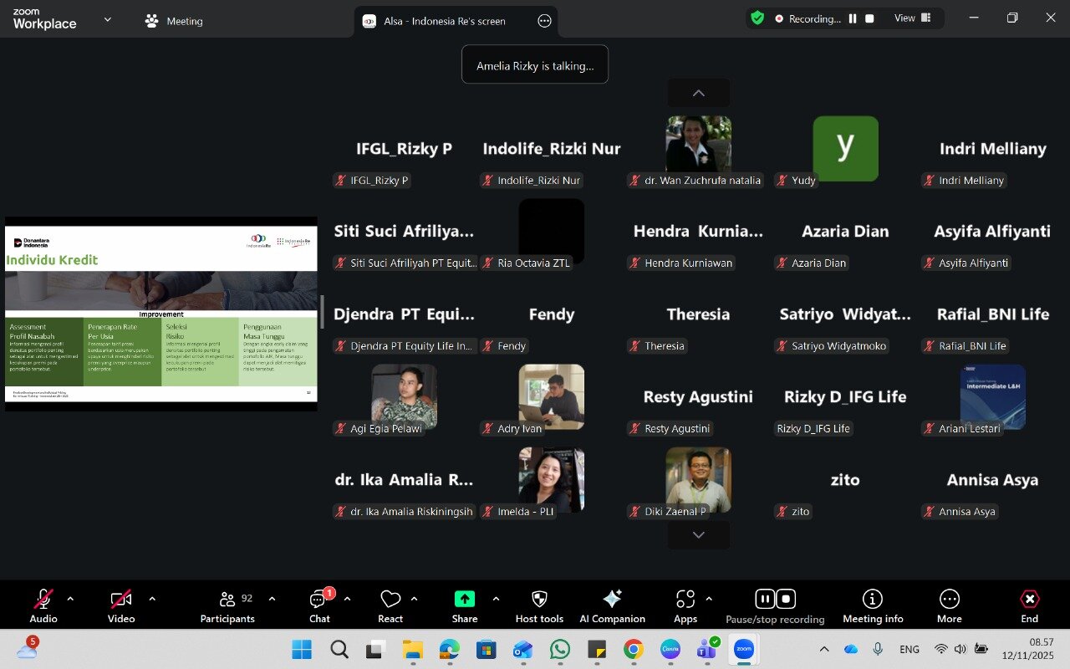Open the Participants list

click(x=227, y=605)
